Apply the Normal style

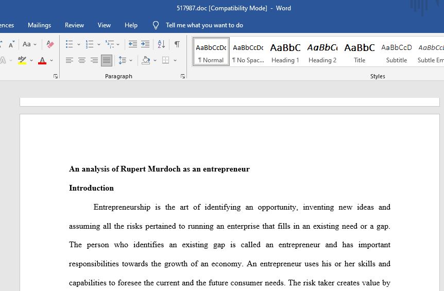pyautogui.click(x=211, y=52)
